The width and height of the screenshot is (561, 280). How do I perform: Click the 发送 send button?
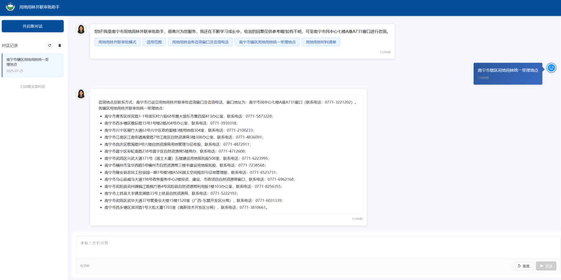pyautogui.click(x=546, y=266)
